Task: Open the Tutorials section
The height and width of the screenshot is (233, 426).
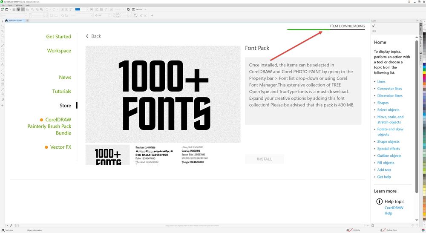Action: pos(62,91)
